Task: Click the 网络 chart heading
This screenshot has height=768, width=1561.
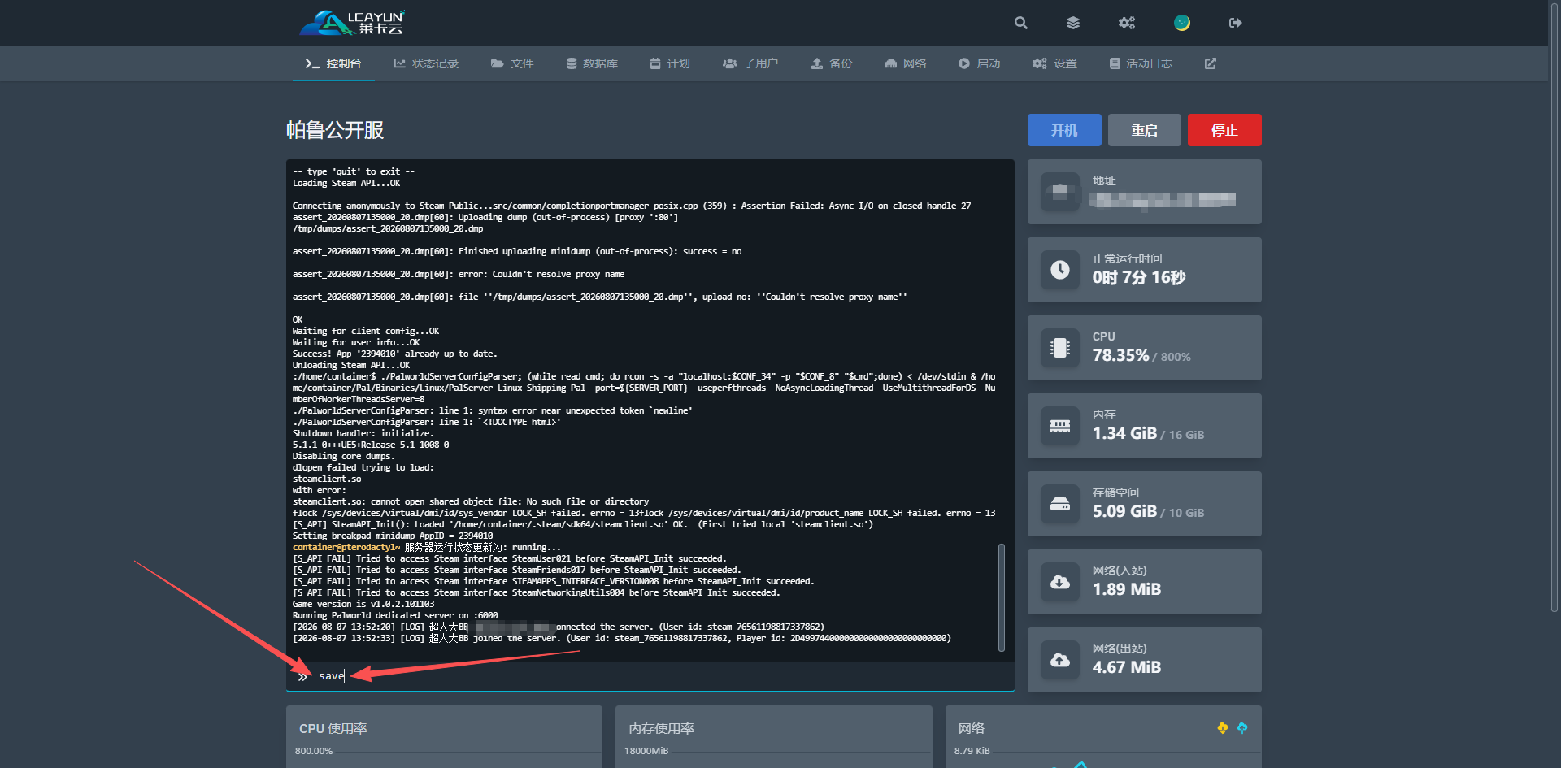Action: point(971,728)
